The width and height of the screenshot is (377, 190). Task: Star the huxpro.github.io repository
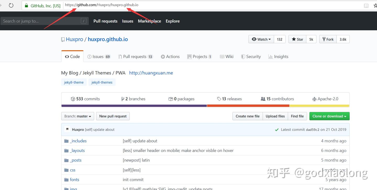pos(297,39)
